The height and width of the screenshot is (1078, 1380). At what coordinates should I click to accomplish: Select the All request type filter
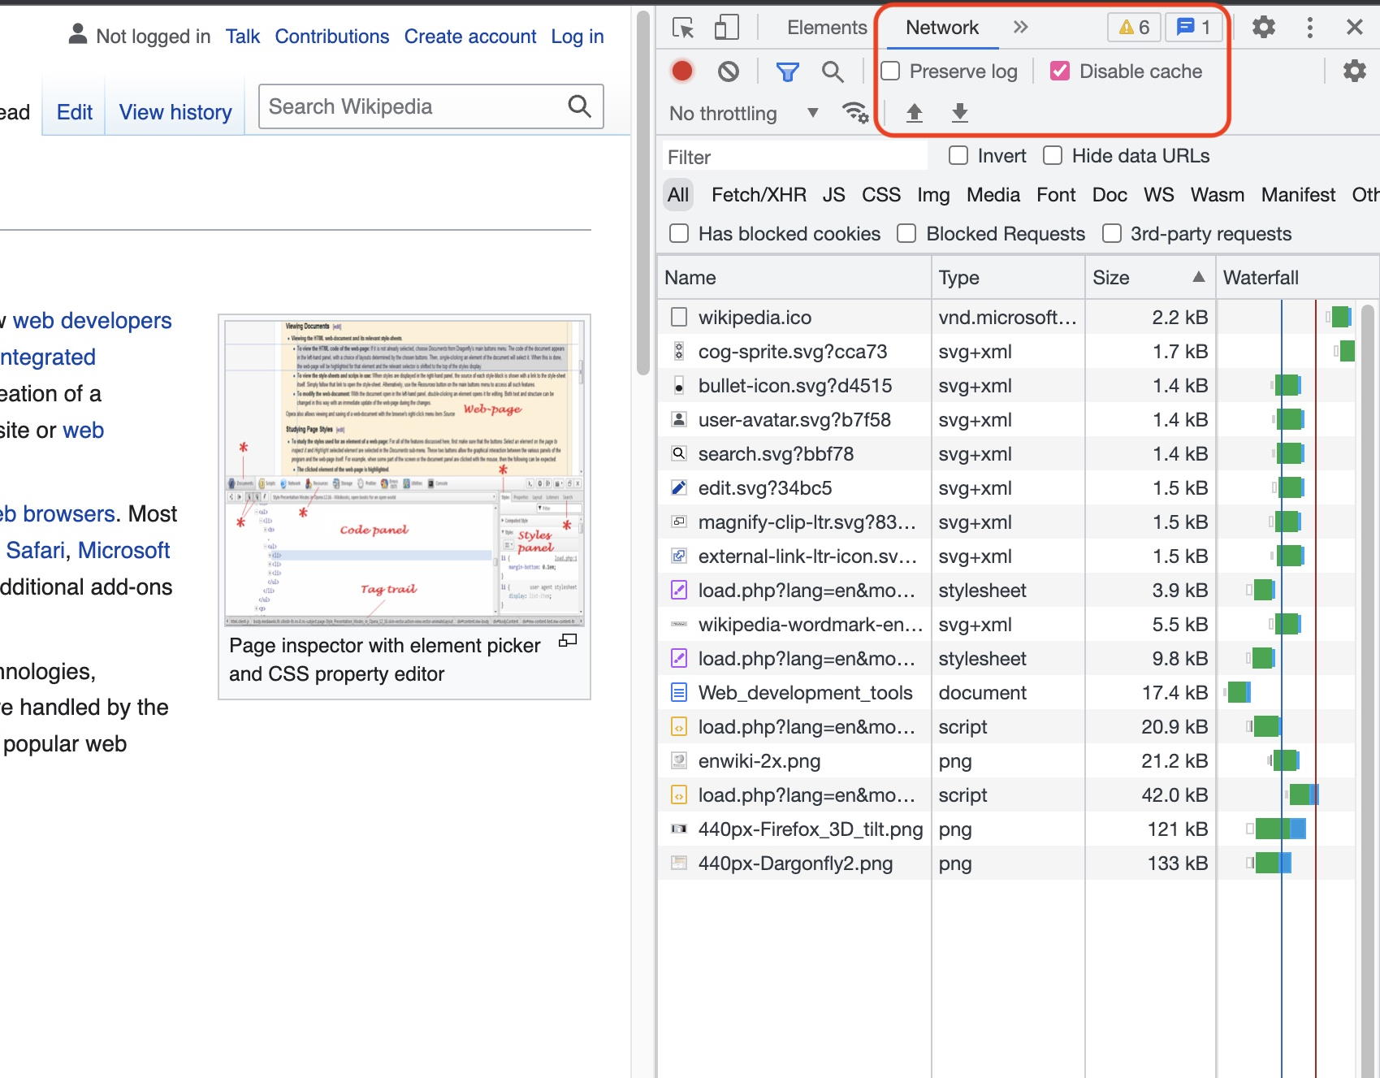tap(678, 195)
